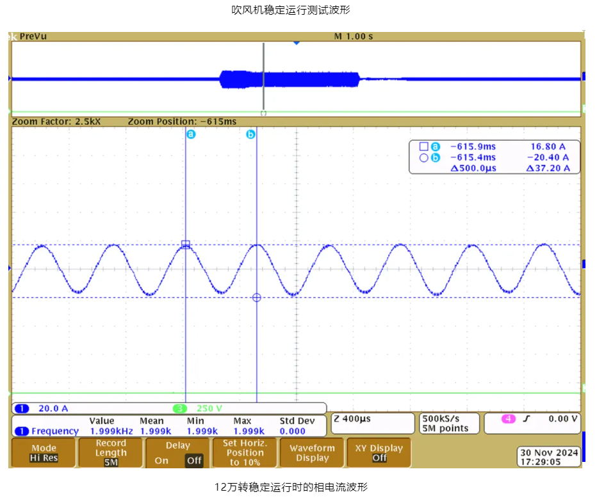Open the Mode Hi Res menu button
Screen dimensions: 597x499
coord(44,452)
